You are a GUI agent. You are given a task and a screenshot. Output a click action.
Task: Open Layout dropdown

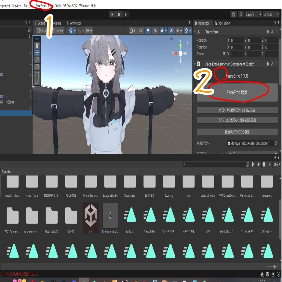coord(271,15)
